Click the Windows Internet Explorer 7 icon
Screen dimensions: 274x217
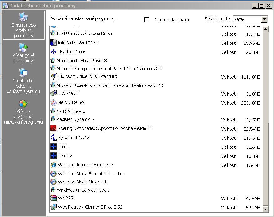(53, 165)
